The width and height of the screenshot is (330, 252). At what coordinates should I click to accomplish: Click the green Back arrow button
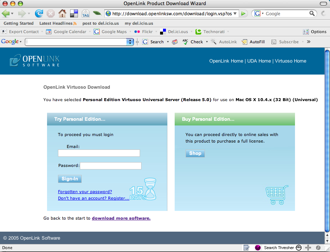pos(5,14)
